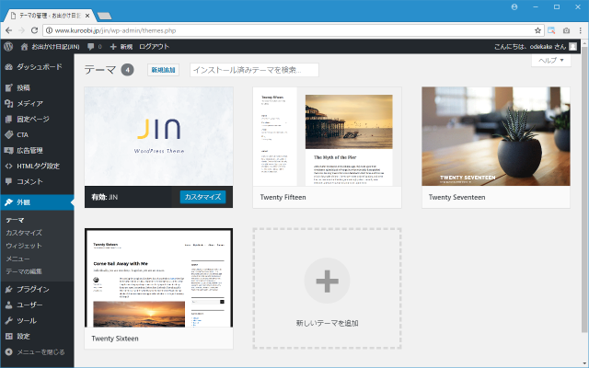Click the ユーザー person icon
This screenshot has height=368, width=589.
pos(8,305)
